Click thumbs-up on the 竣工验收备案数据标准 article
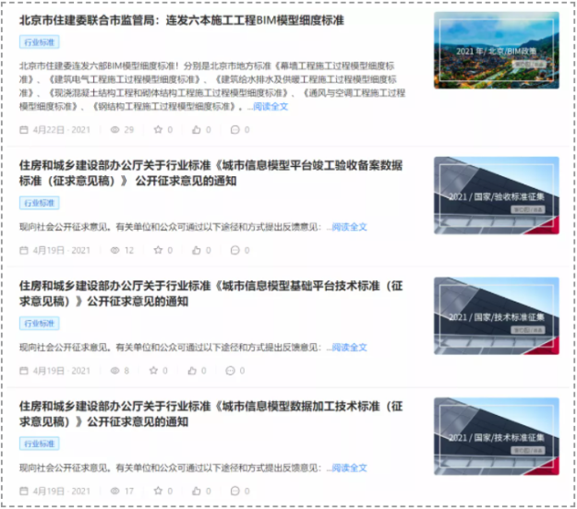The width and height of the screenshot is (577, 509). tap(196, 250)
